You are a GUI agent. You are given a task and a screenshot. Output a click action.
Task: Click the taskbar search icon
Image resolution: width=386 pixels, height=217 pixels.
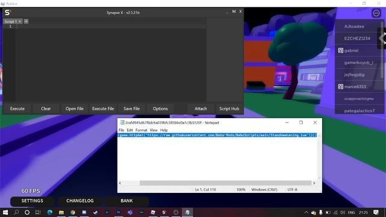tap(16, 212)
